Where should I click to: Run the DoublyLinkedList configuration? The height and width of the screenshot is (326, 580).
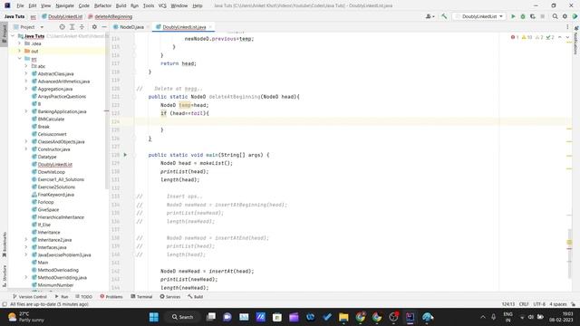(513, 16)
